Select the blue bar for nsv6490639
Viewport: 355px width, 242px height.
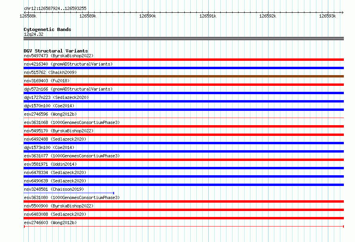pos(183,185)
